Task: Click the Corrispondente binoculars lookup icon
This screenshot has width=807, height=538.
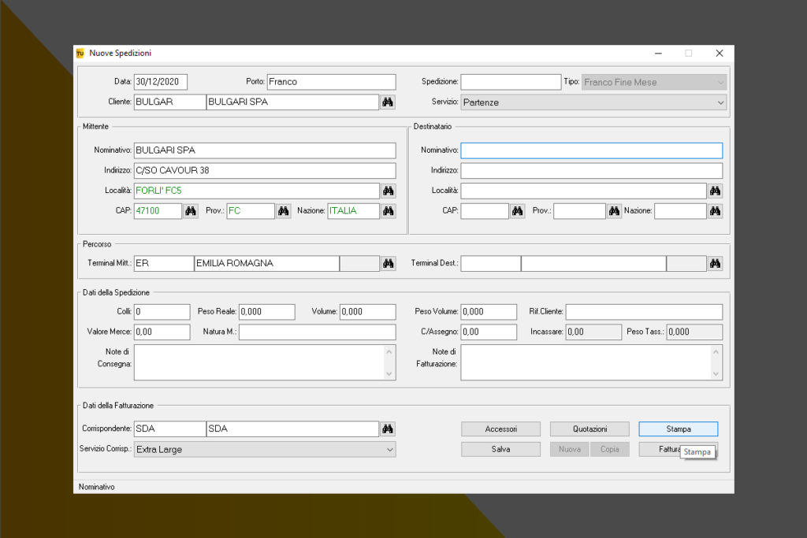Action: [x=388, y=429]
